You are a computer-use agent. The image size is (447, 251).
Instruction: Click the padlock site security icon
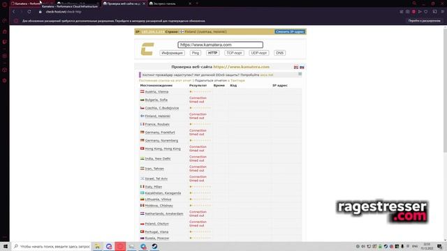(41, 12)
